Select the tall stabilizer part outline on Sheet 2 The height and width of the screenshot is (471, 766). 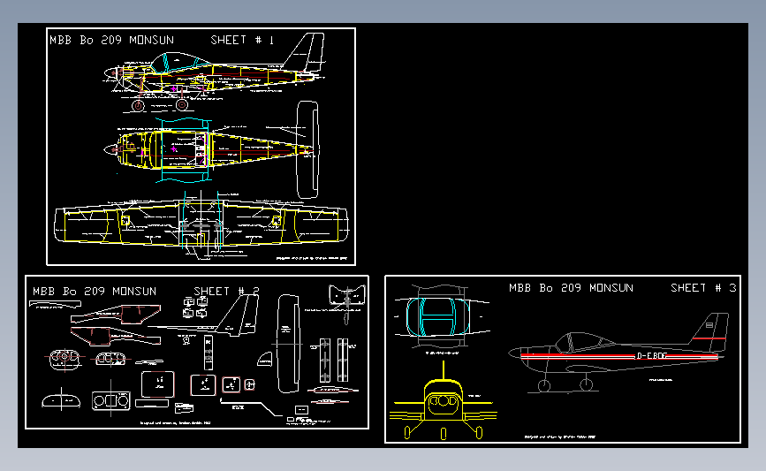click(x=288, y=344)
